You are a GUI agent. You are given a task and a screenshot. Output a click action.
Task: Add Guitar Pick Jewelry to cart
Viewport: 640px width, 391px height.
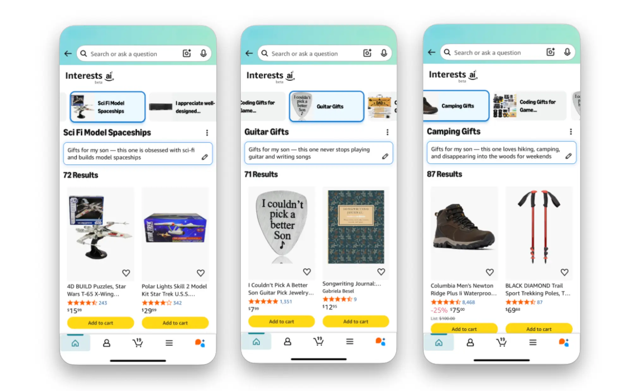click(x=281, y=321)
